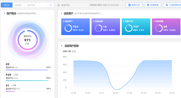Viewport: 181px width, 98px height.
Task: Click the building icon in the college field
Action: [x=59, y=5]
